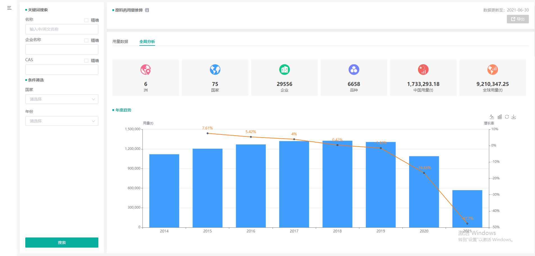
Task: Click the 75 国家 stat value
Action: point(215,84)
